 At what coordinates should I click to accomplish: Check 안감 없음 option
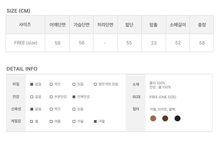click(x=32, y=97)
